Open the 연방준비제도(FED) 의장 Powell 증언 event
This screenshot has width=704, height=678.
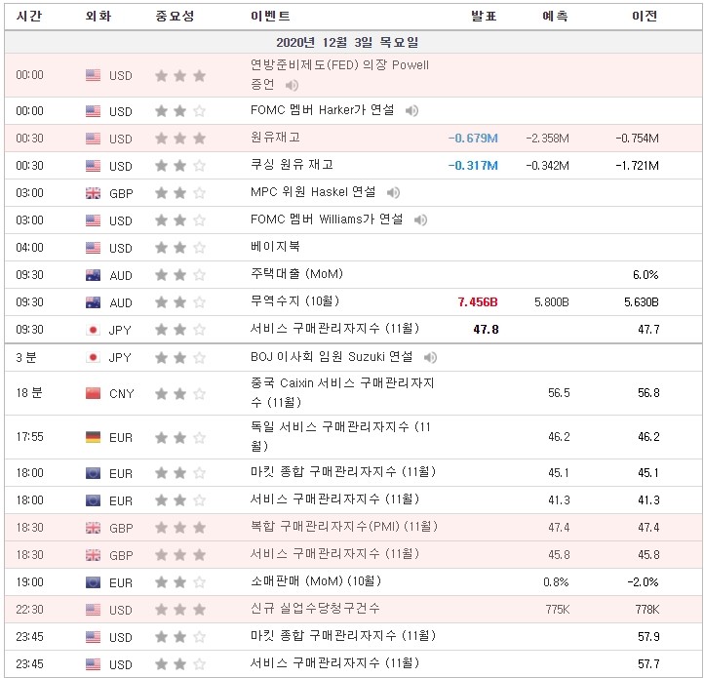(x=340, y=74)
